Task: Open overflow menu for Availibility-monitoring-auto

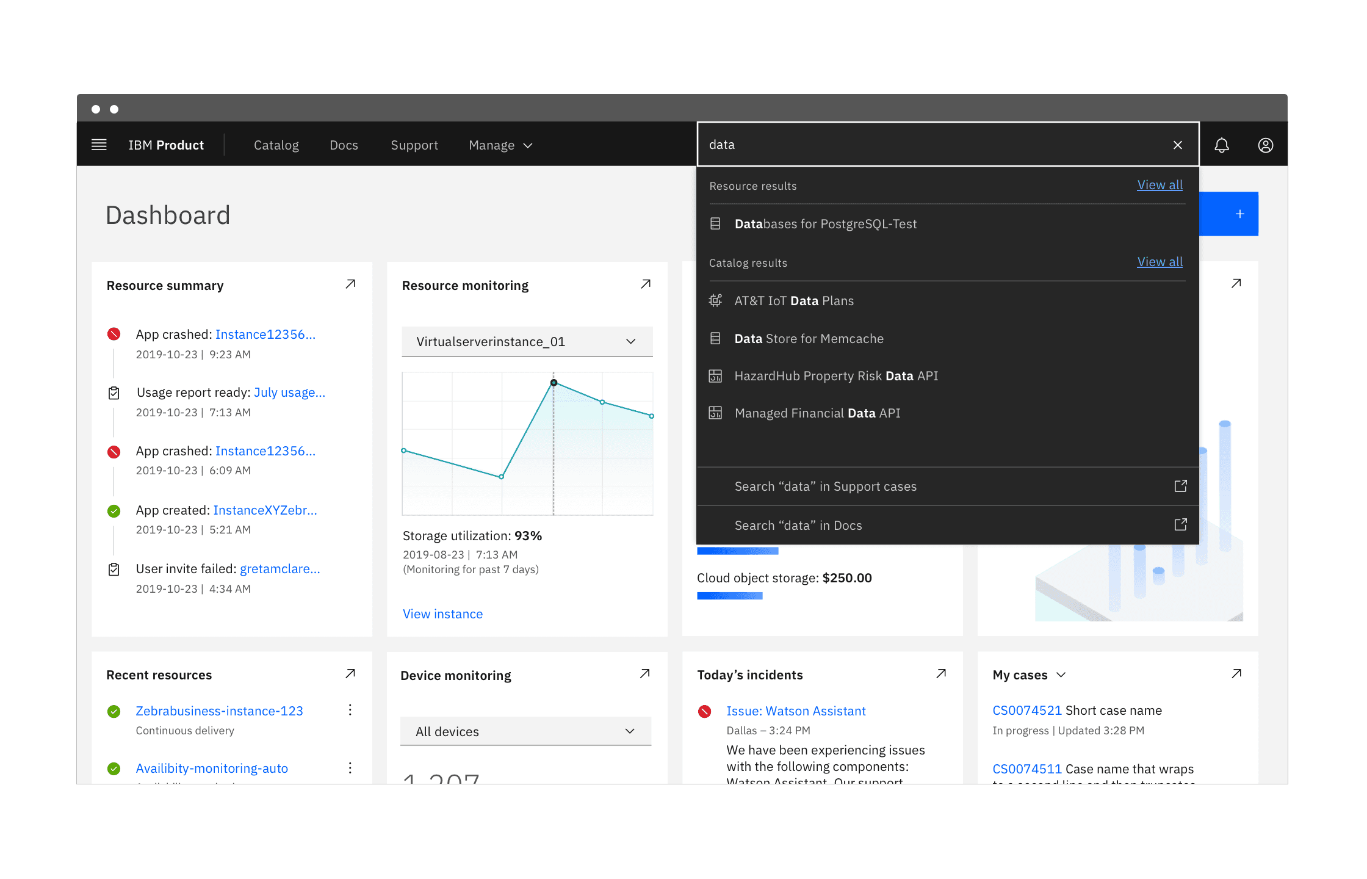Action: click(350, 767)
